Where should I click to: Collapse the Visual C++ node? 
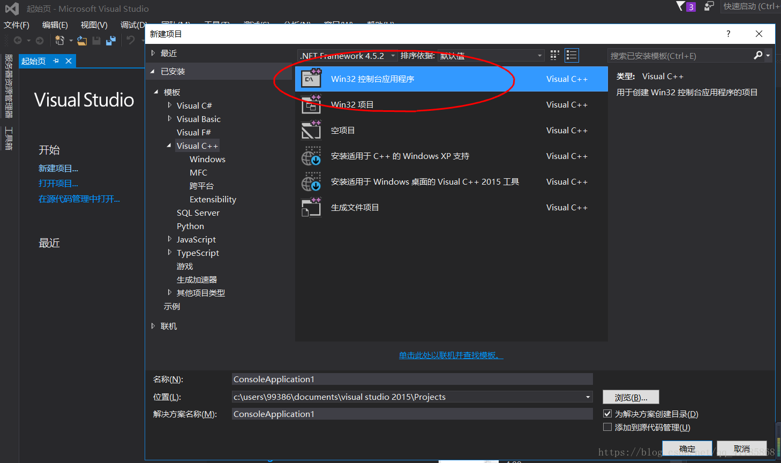click(169, 146)
